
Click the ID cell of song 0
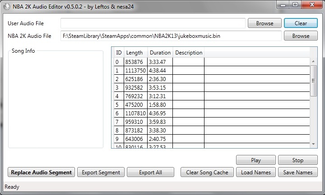coord(119,62)
